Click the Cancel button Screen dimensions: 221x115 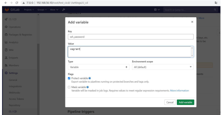pyautogui.click(x=170, y=102)
